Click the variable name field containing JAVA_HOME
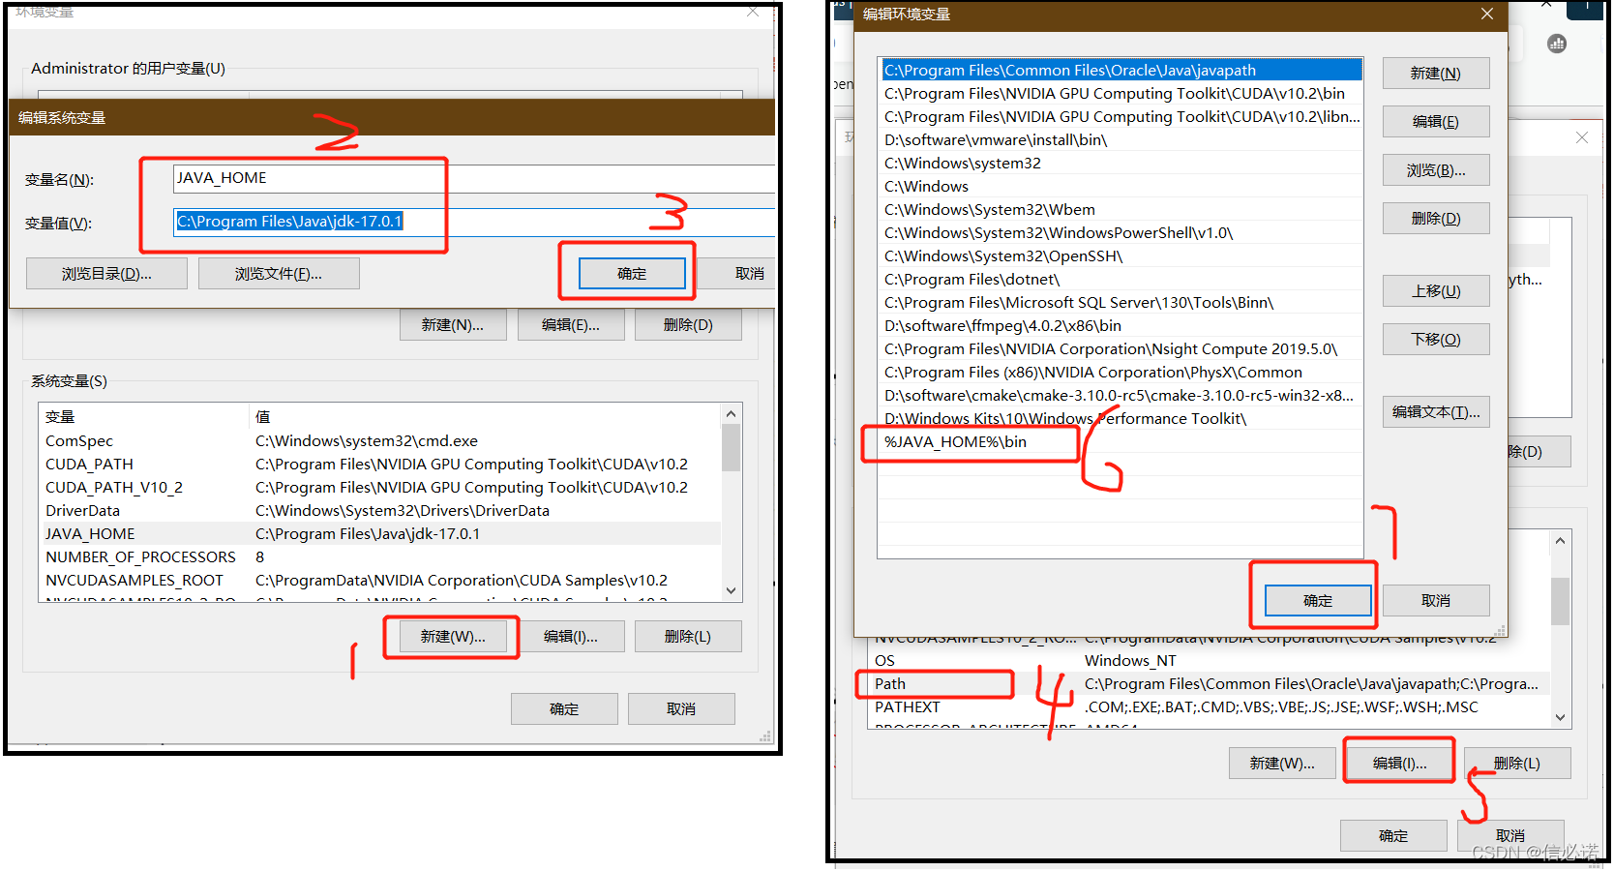This screenshot has width=1614, height=871. 474,178
